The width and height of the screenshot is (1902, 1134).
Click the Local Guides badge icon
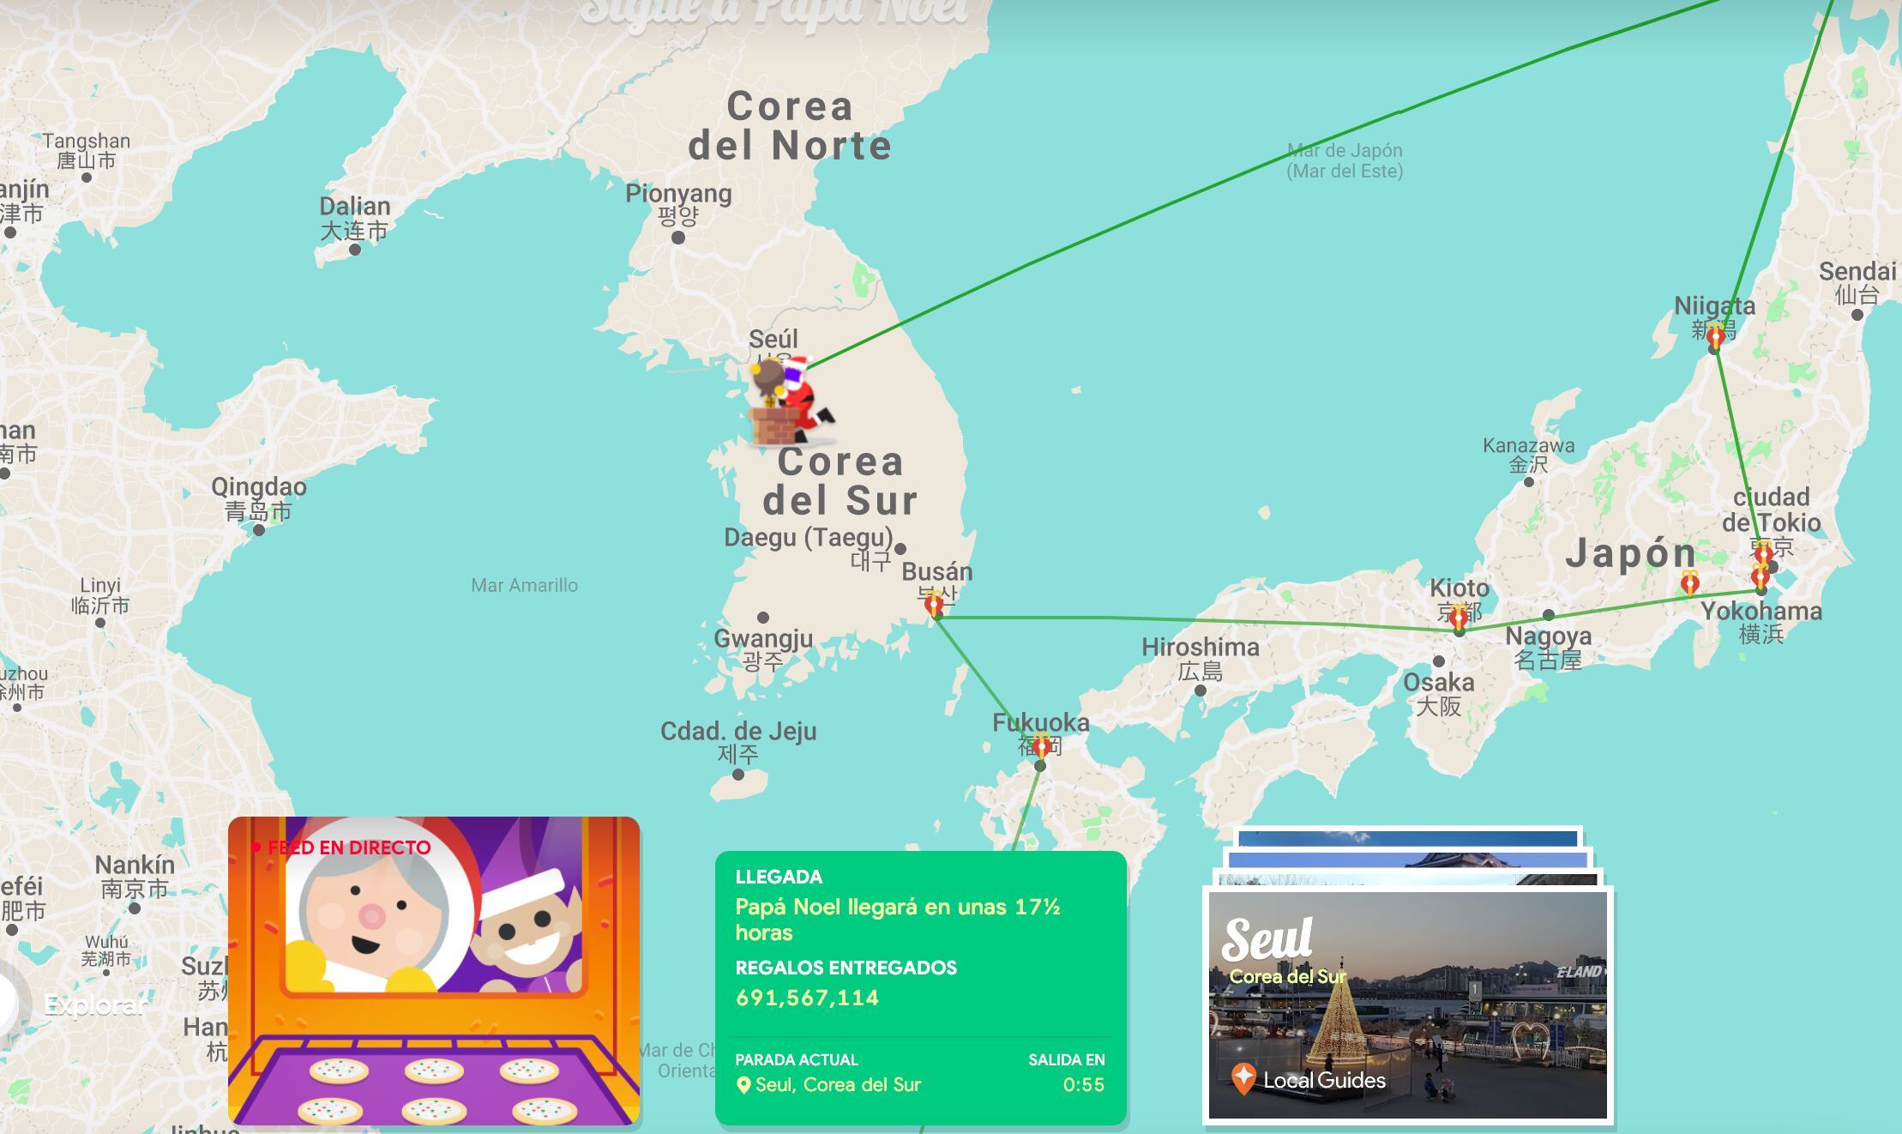click(1243, 1078)
